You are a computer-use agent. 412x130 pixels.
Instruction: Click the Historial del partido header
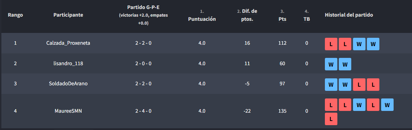(x=349, y=15)
